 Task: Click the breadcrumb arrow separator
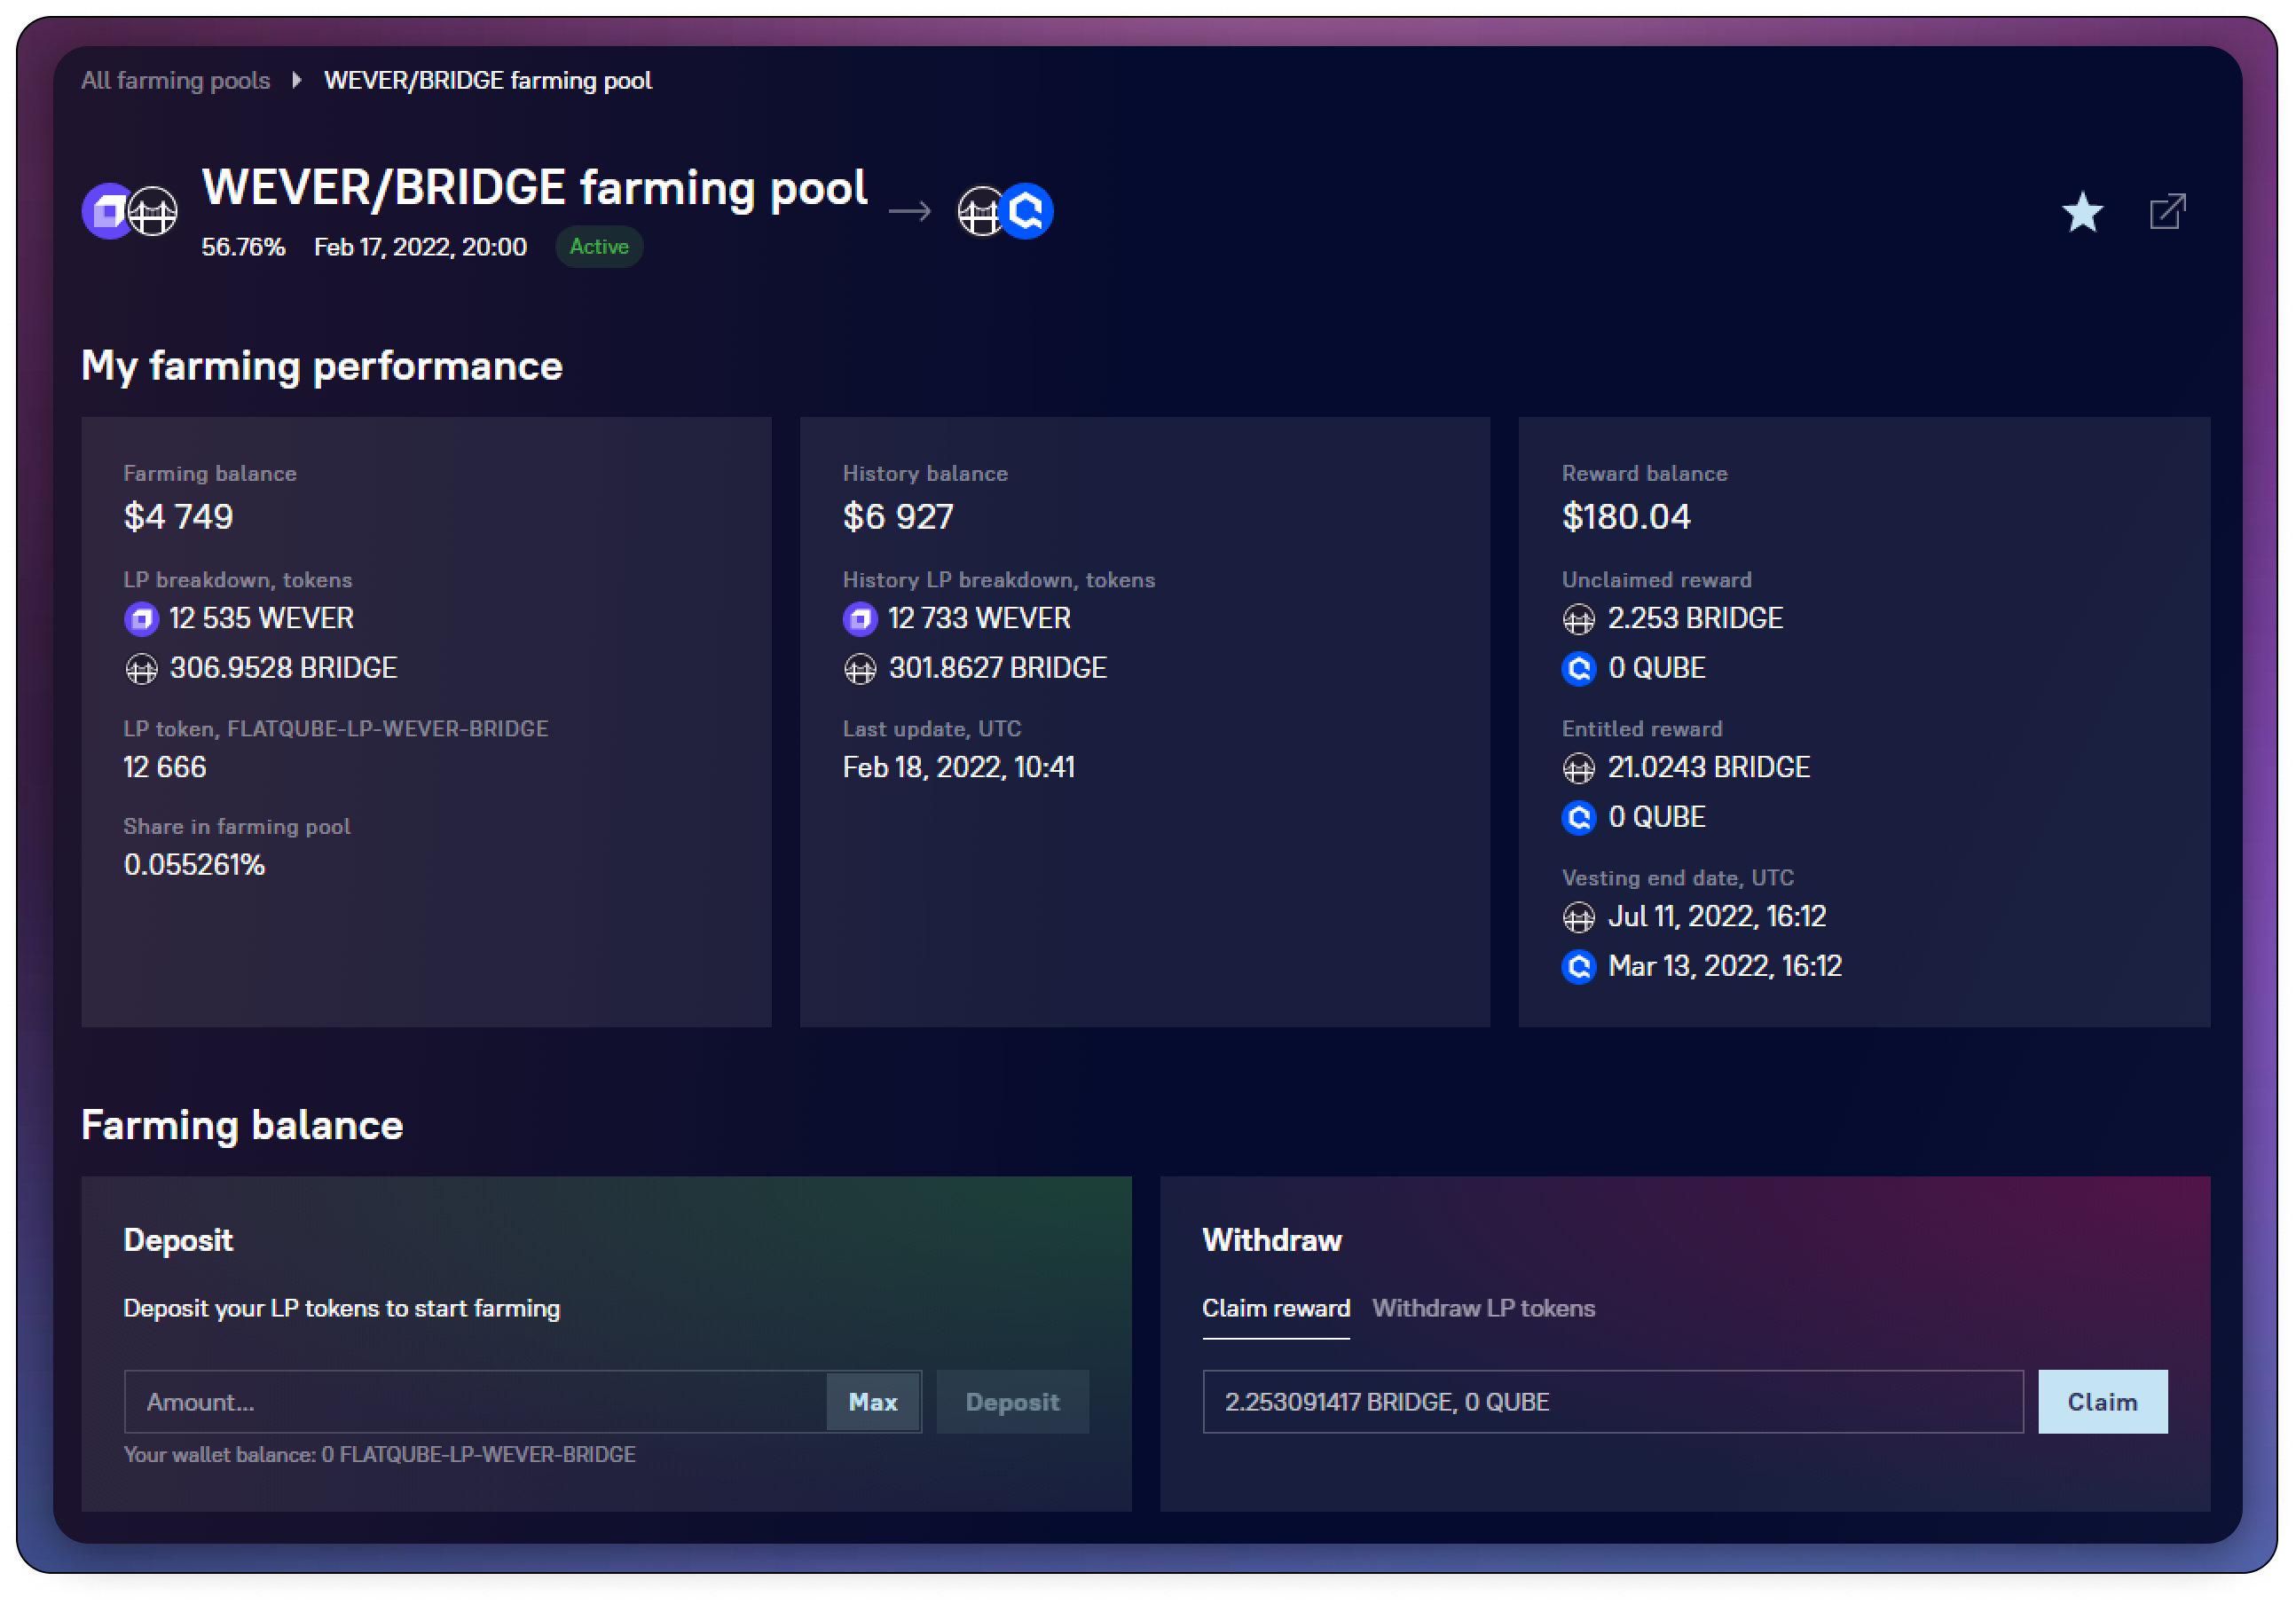[297, 80]
